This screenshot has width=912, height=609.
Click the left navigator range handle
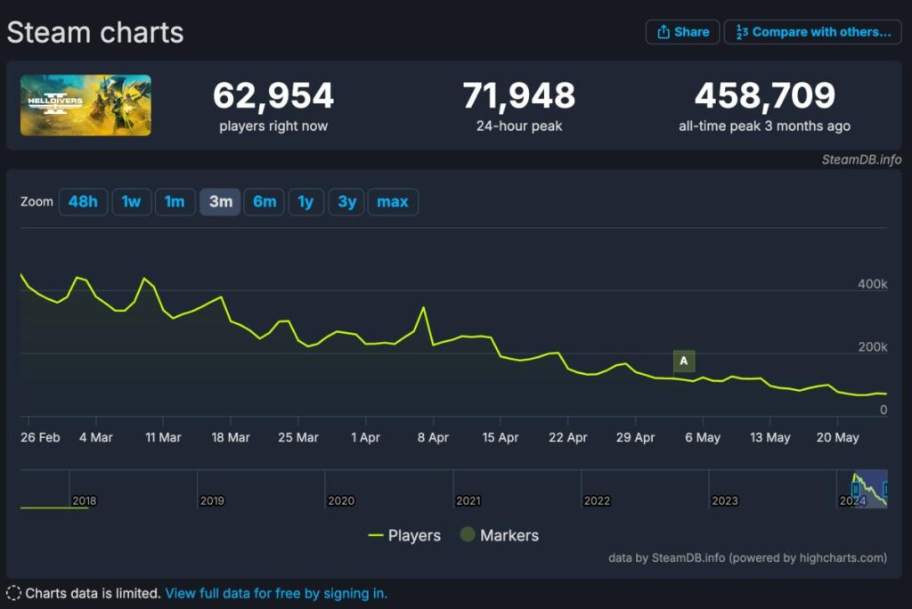(856, 490)
